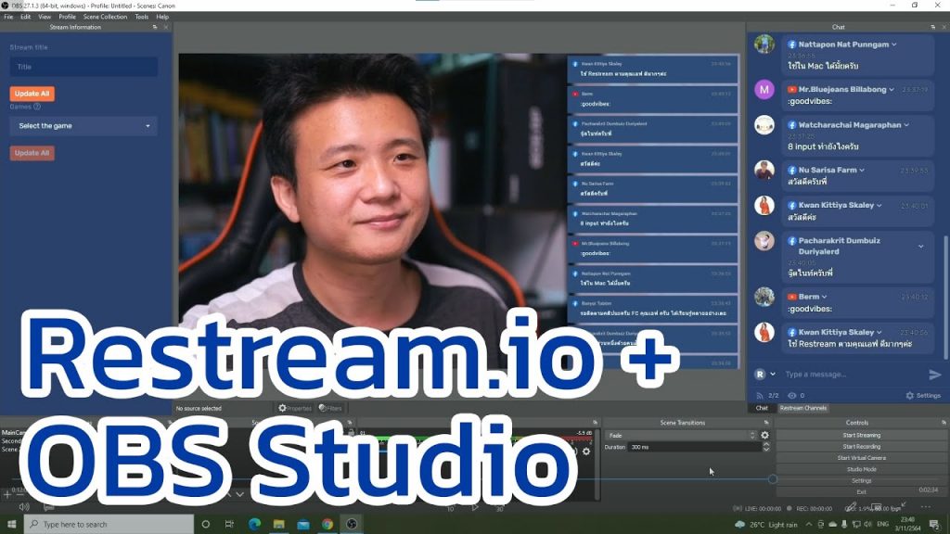
Task: Open the Fade transition dropdown
Action: [x=687, y=434]
